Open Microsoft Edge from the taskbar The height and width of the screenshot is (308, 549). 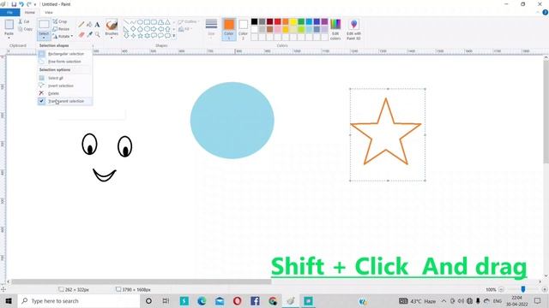point(202,301)
